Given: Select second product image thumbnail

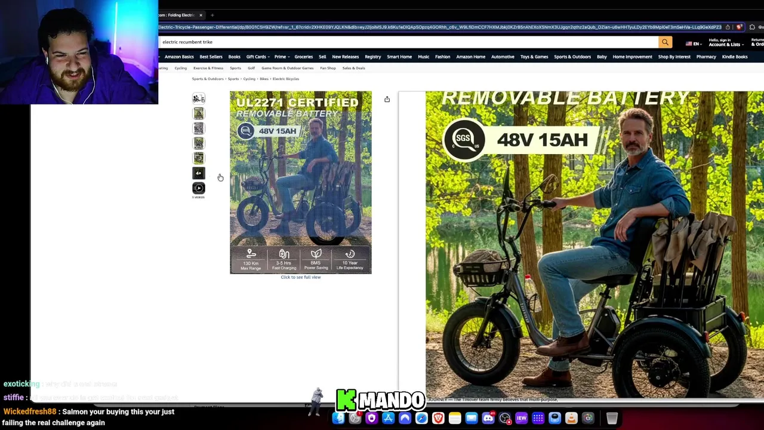Looking at the screenshot, I should (x=199, y=113).
